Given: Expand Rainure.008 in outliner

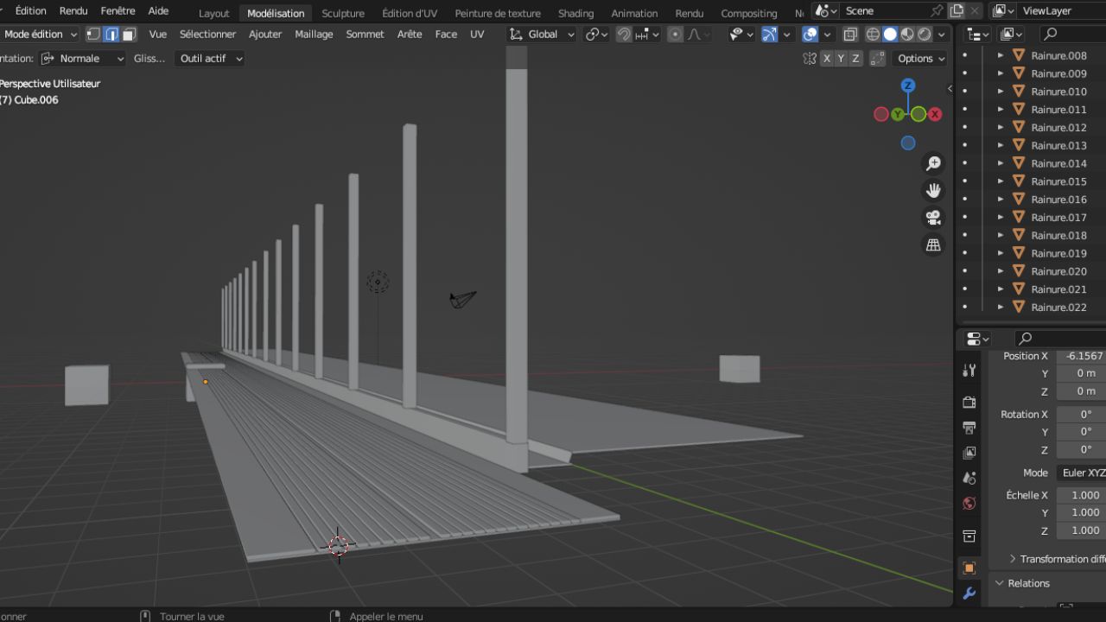Looking at the screenshot, I should pos(1001,55).
